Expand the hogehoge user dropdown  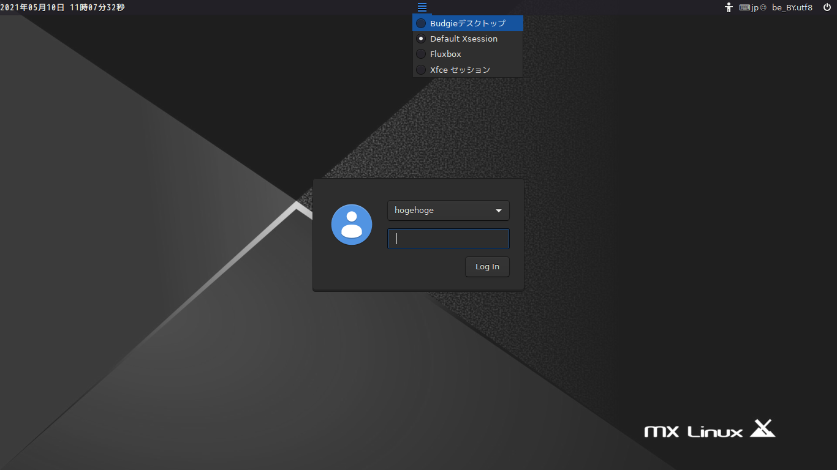449,211
